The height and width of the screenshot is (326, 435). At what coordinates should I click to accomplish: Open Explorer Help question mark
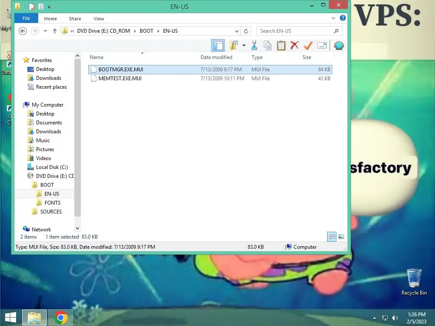[x=343, y=18]
